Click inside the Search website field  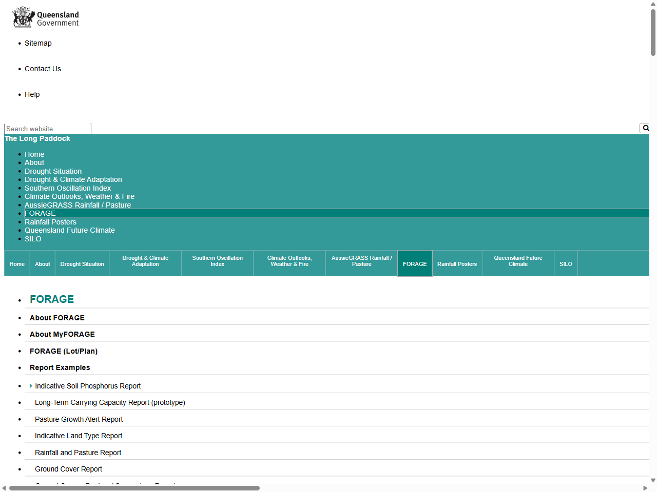tap(47, 129)
